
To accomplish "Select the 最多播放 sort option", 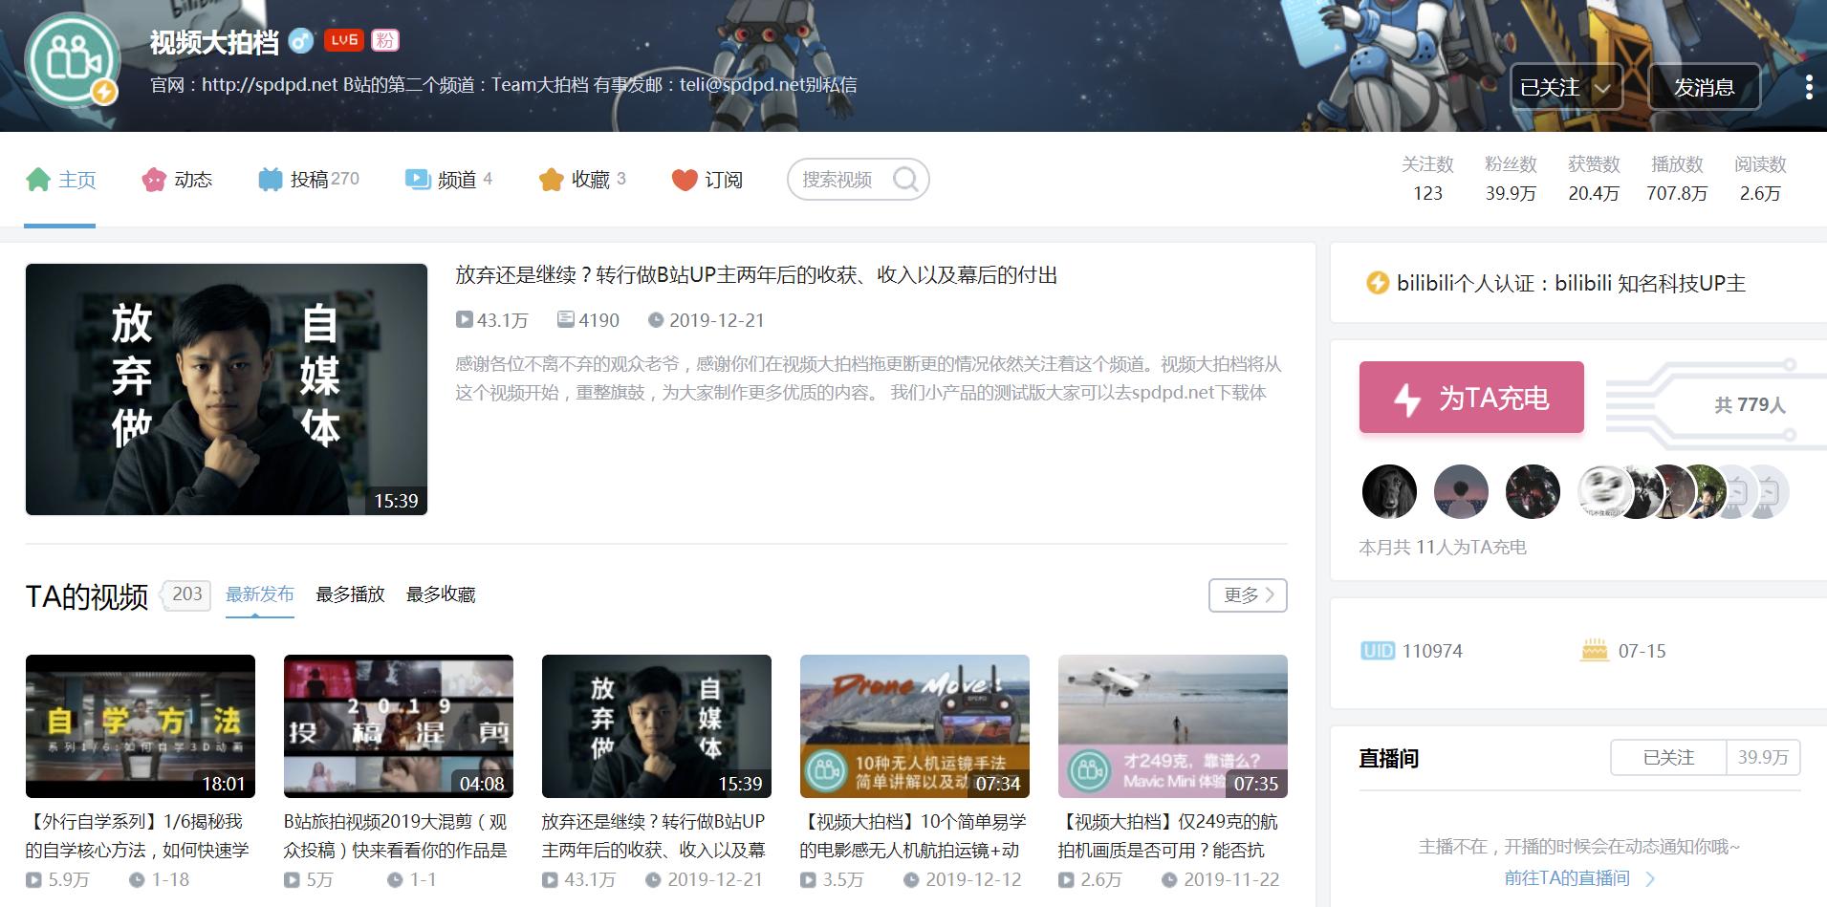I will click(x=350, y=594).
